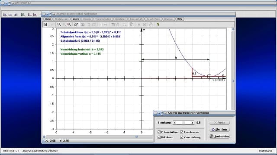Click the sixth filled-curve icon in MATHPROF toolbar
The image size is (277, 155).
coord(35,15)
